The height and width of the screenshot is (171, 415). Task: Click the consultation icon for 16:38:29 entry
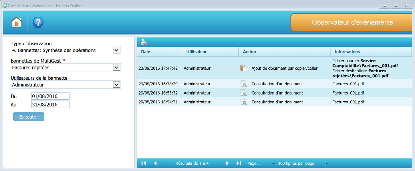coord(244,84)
